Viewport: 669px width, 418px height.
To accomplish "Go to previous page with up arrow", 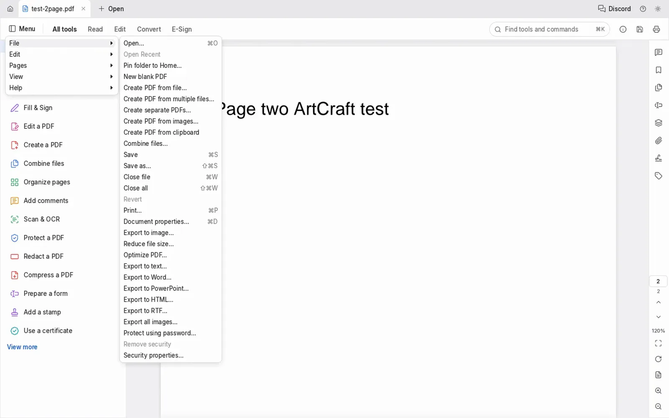I will (x=658, y=302).
